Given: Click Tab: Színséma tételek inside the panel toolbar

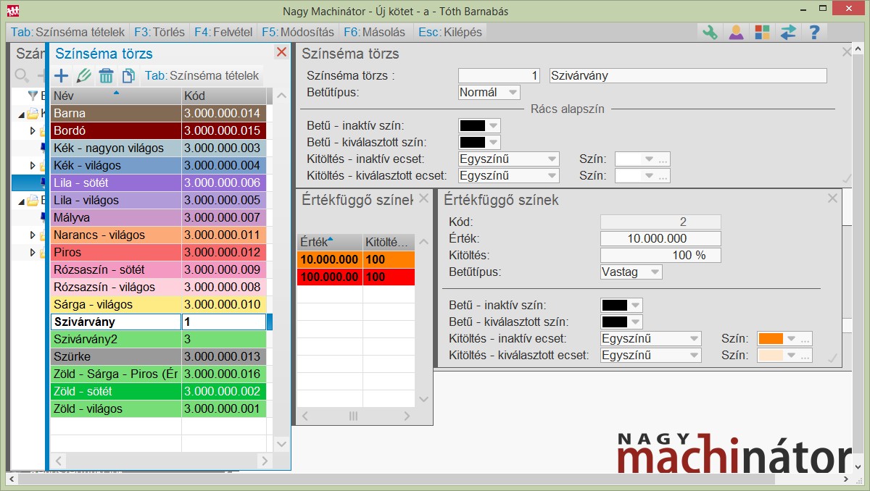Looking at the screenshot, I should point(201,75).
